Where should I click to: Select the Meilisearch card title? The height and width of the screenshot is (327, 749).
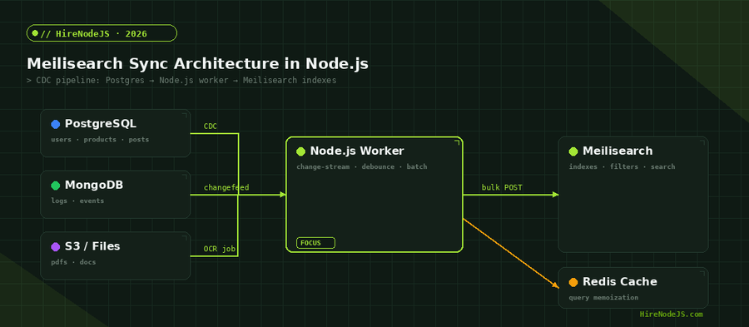point(618,151)
